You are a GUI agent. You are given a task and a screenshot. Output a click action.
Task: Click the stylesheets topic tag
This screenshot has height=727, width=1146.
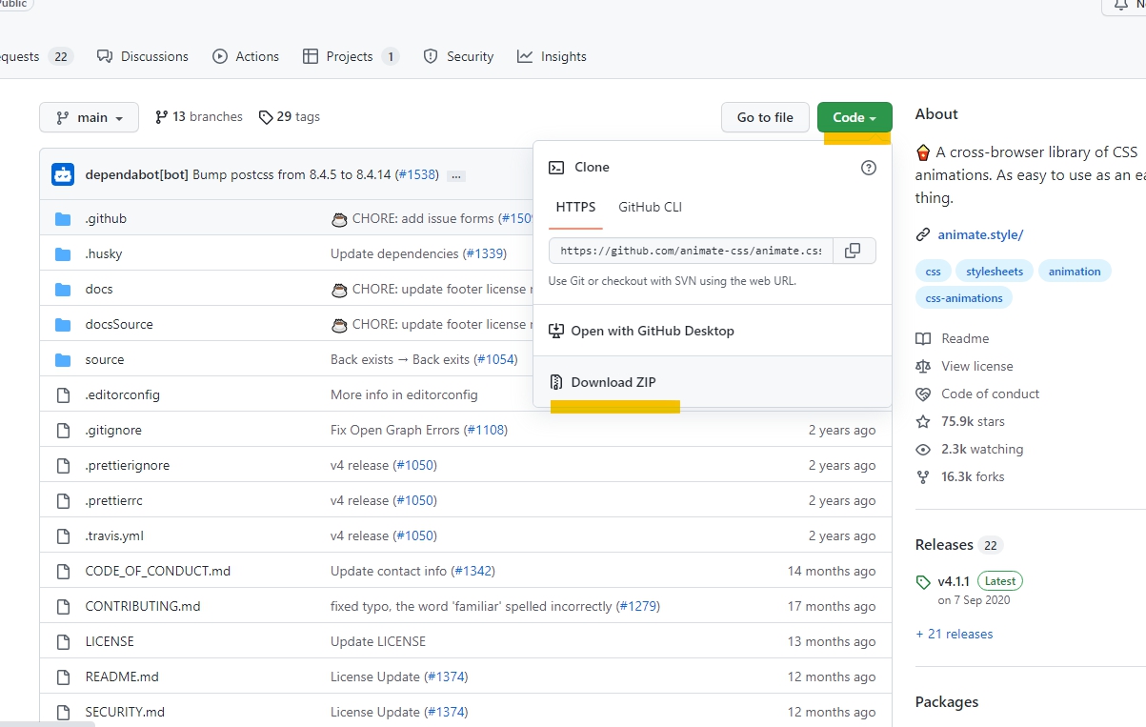pyautogui.click(x=995, y=272)
